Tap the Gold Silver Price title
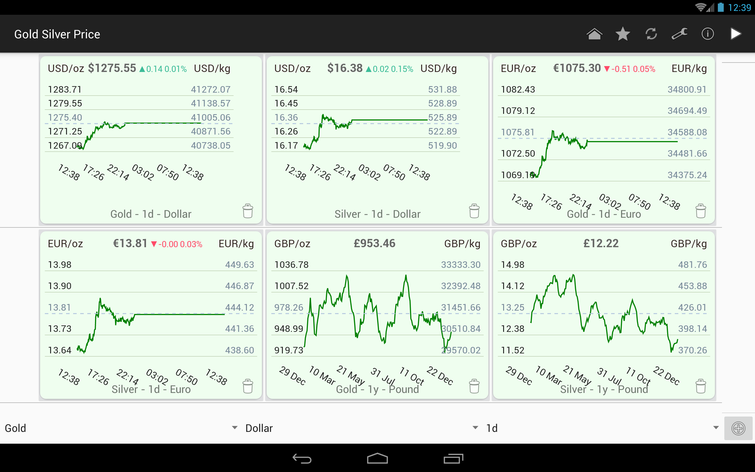755x472 pixels. coord(57,34)
